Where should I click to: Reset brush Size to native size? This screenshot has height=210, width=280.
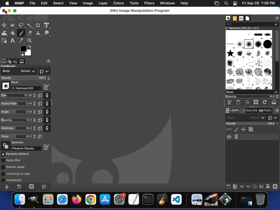[40, 95]
